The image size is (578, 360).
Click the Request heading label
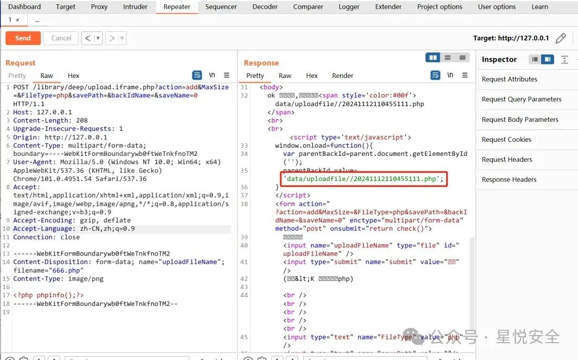pos(21,63)
